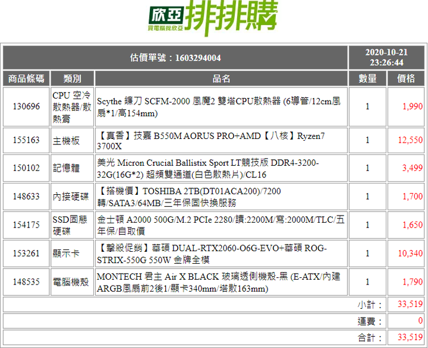Screen dimensions: 428x348
Task: Click quantity 1 in the 電腦機殼 row
Action: coord(367,281)
